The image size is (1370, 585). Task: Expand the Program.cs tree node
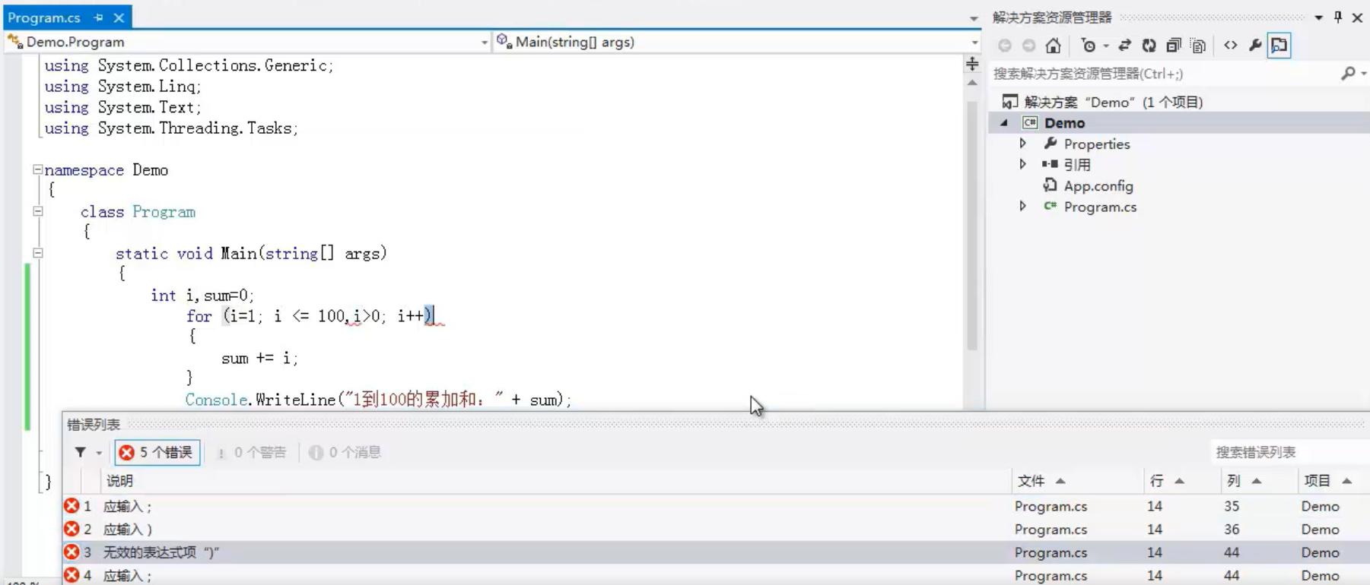(1023, 206)
